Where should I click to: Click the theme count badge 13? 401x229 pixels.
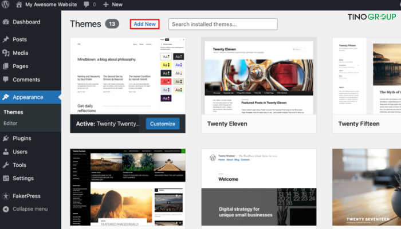[x=112, y=24]
